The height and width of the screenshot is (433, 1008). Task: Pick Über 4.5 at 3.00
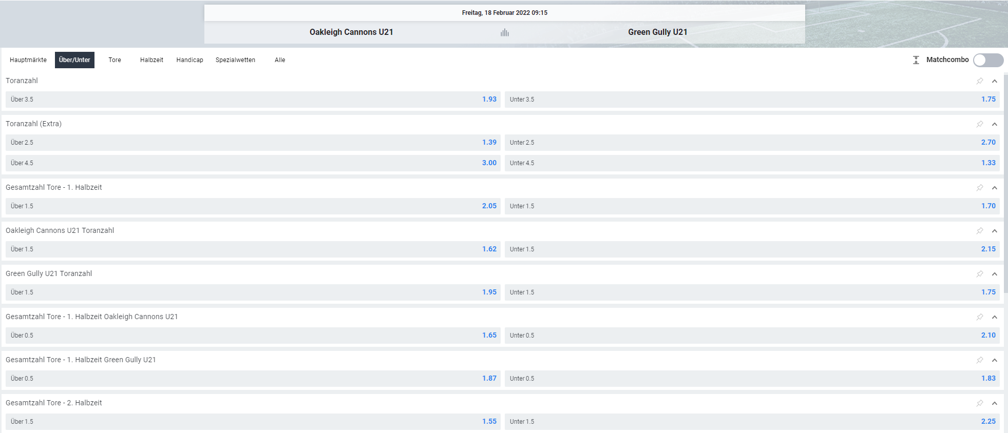click(253, 163)
